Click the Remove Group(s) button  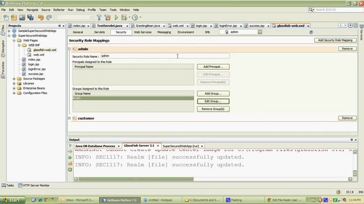pos(213,109)
